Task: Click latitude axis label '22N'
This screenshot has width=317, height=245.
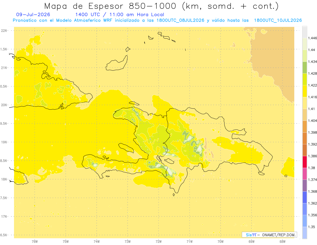Action: (x=4, y=30)
